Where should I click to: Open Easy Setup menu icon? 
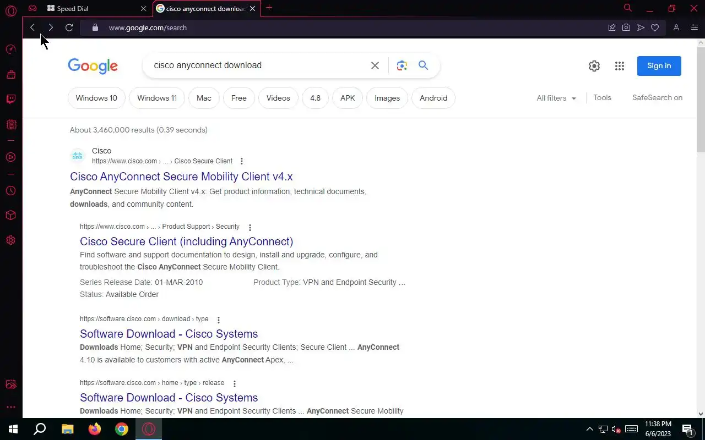[x=694, y=28]
